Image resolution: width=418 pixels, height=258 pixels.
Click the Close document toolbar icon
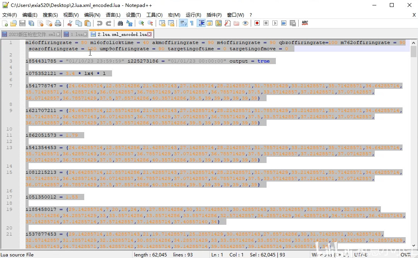pyautogui.click(x=40, y=23)
